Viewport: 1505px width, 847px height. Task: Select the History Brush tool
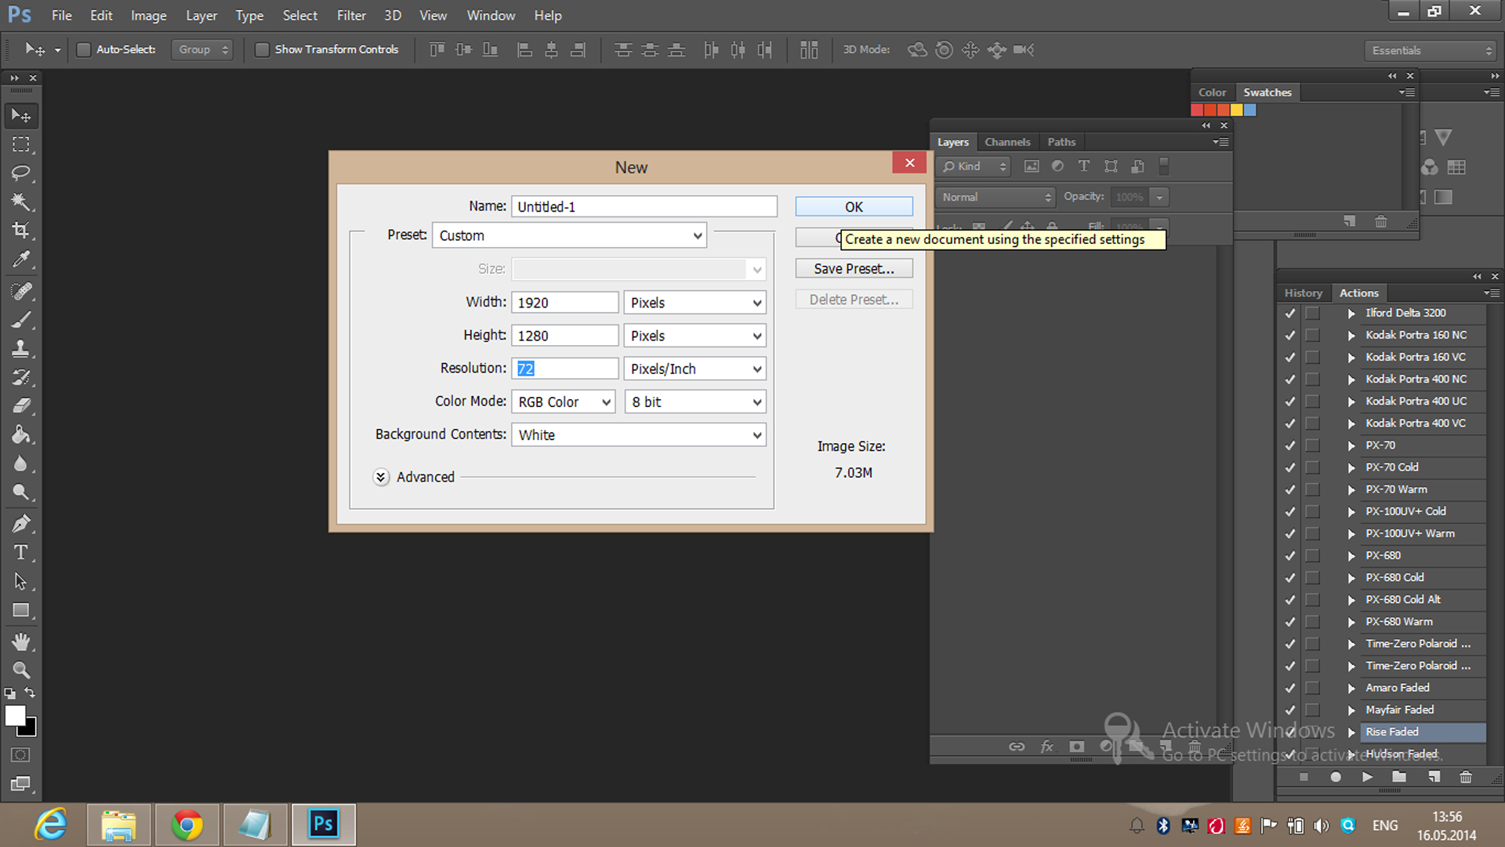pyautogui.click(x=21, y=377)
